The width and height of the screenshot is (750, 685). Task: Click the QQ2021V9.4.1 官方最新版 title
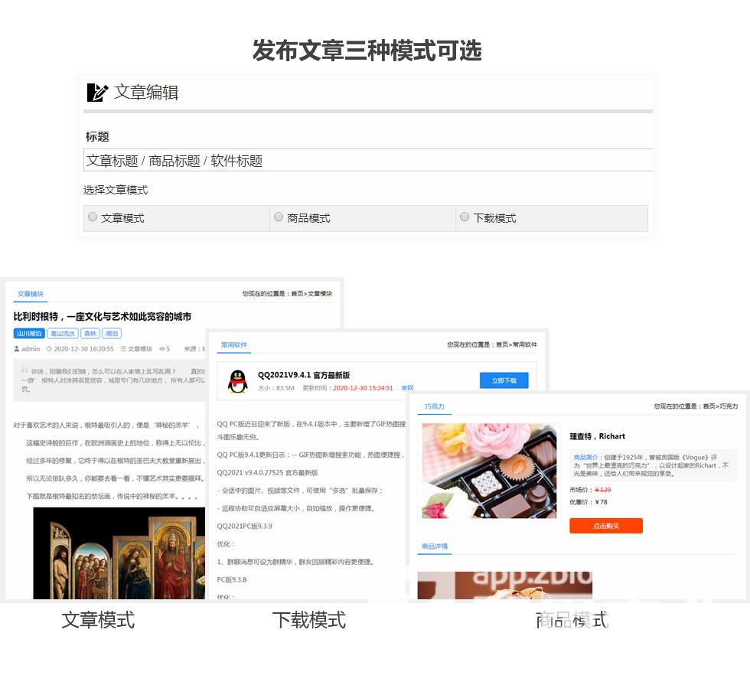coord(304,375)
